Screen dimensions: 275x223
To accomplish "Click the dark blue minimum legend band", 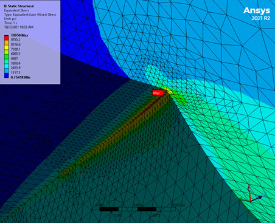I will pyautogui.click(x=7, y=75).
